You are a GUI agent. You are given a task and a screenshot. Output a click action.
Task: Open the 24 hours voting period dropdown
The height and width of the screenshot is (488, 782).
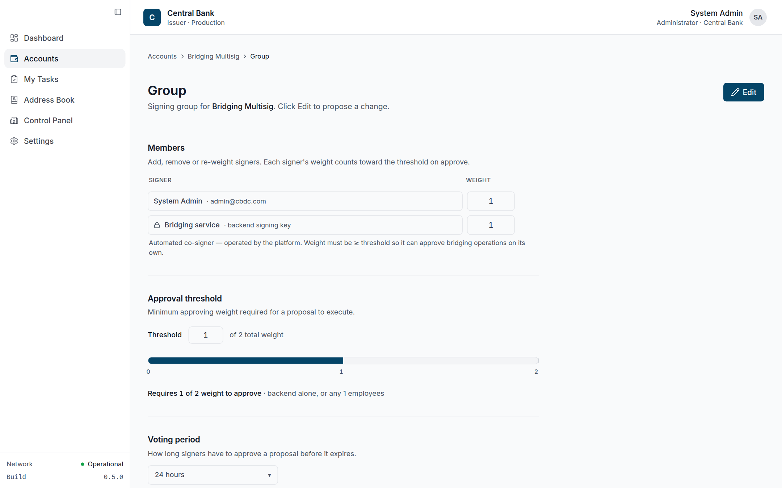[x=213, y=475]
